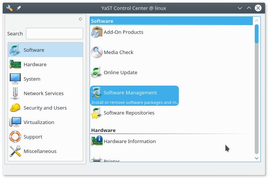Screen dimensions: 270x180
Task: Click the Software category disc icon
Action: click(x=15, y=50)
